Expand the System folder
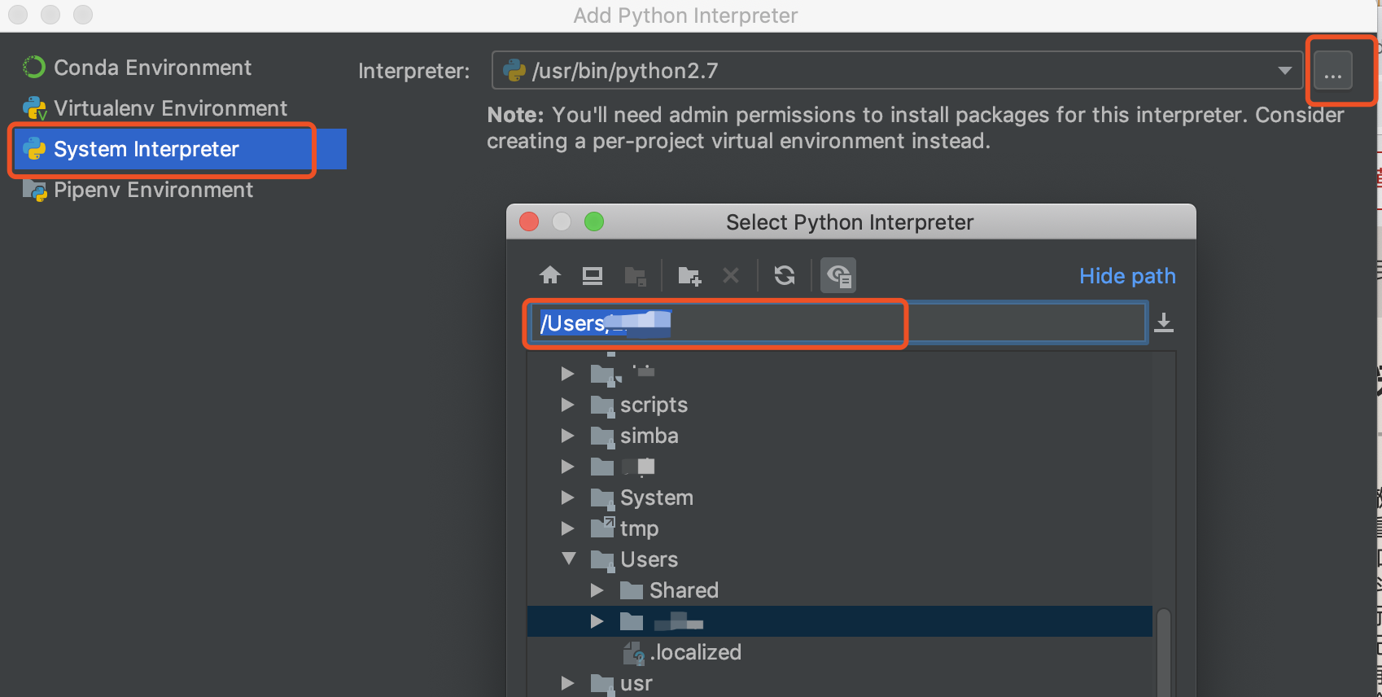 click(x=568, y=498)
